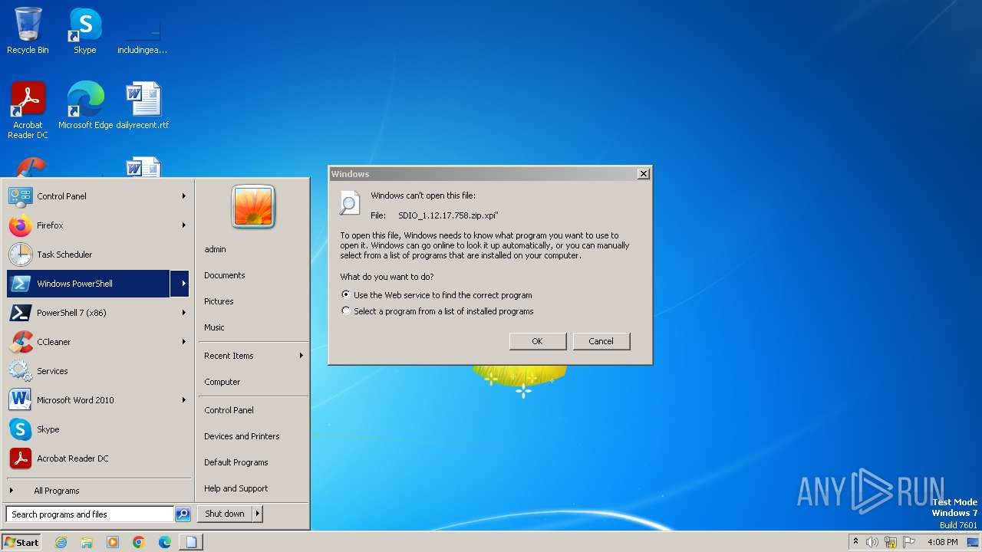Click the Action Center flag icon
Image resolution: width=982 pixels, height=552 pixels.
910,542
